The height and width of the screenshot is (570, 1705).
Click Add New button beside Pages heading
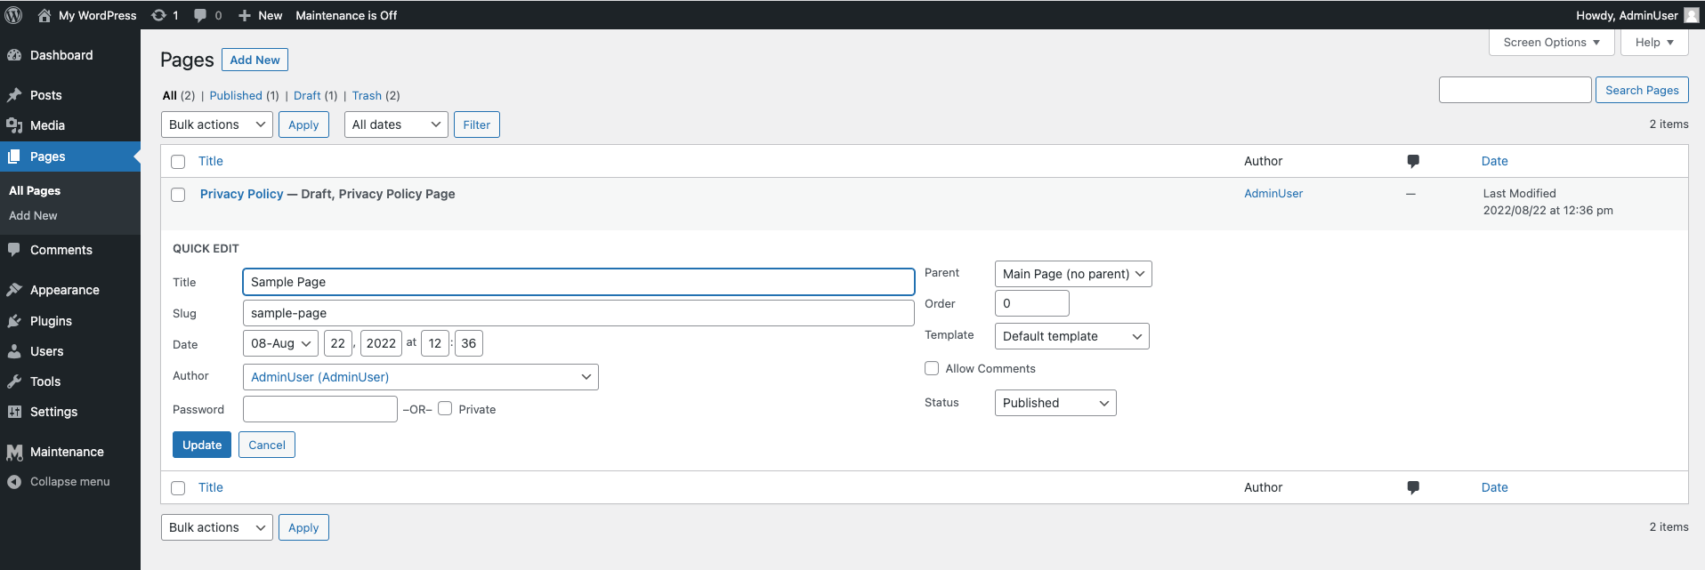255,60
